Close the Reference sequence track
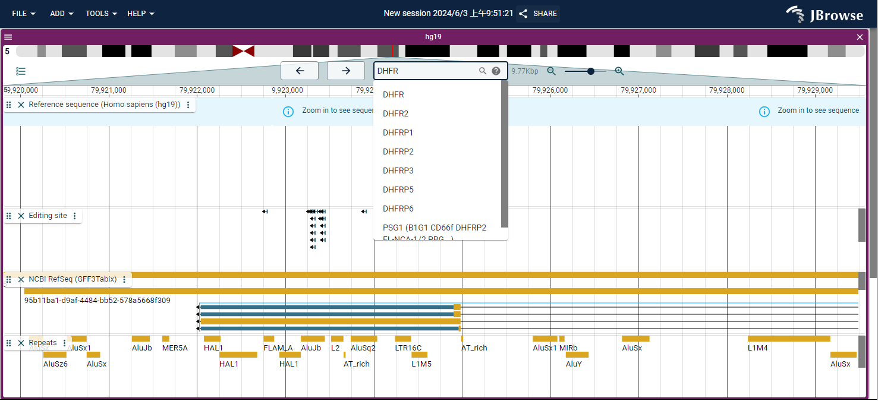Image resolution: width=878 pixels, height=401 pixels. tap(21, 105)
